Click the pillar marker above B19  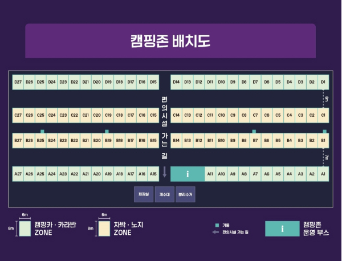tap(107, 131)
